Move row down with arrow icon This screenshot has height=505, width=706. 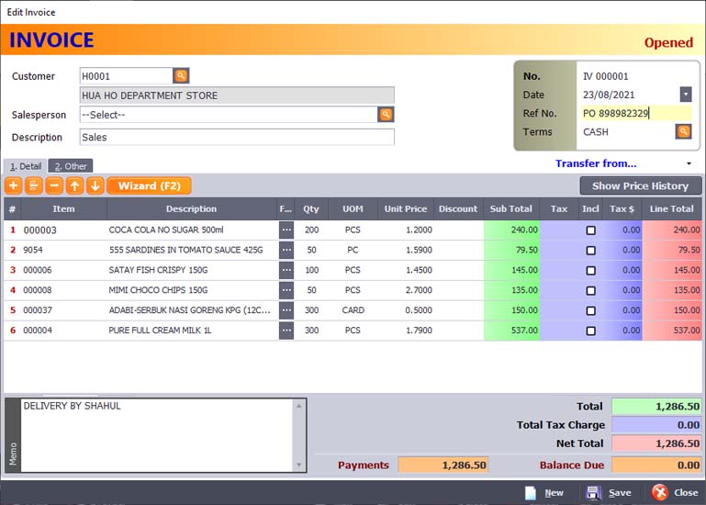coord(95,185)
